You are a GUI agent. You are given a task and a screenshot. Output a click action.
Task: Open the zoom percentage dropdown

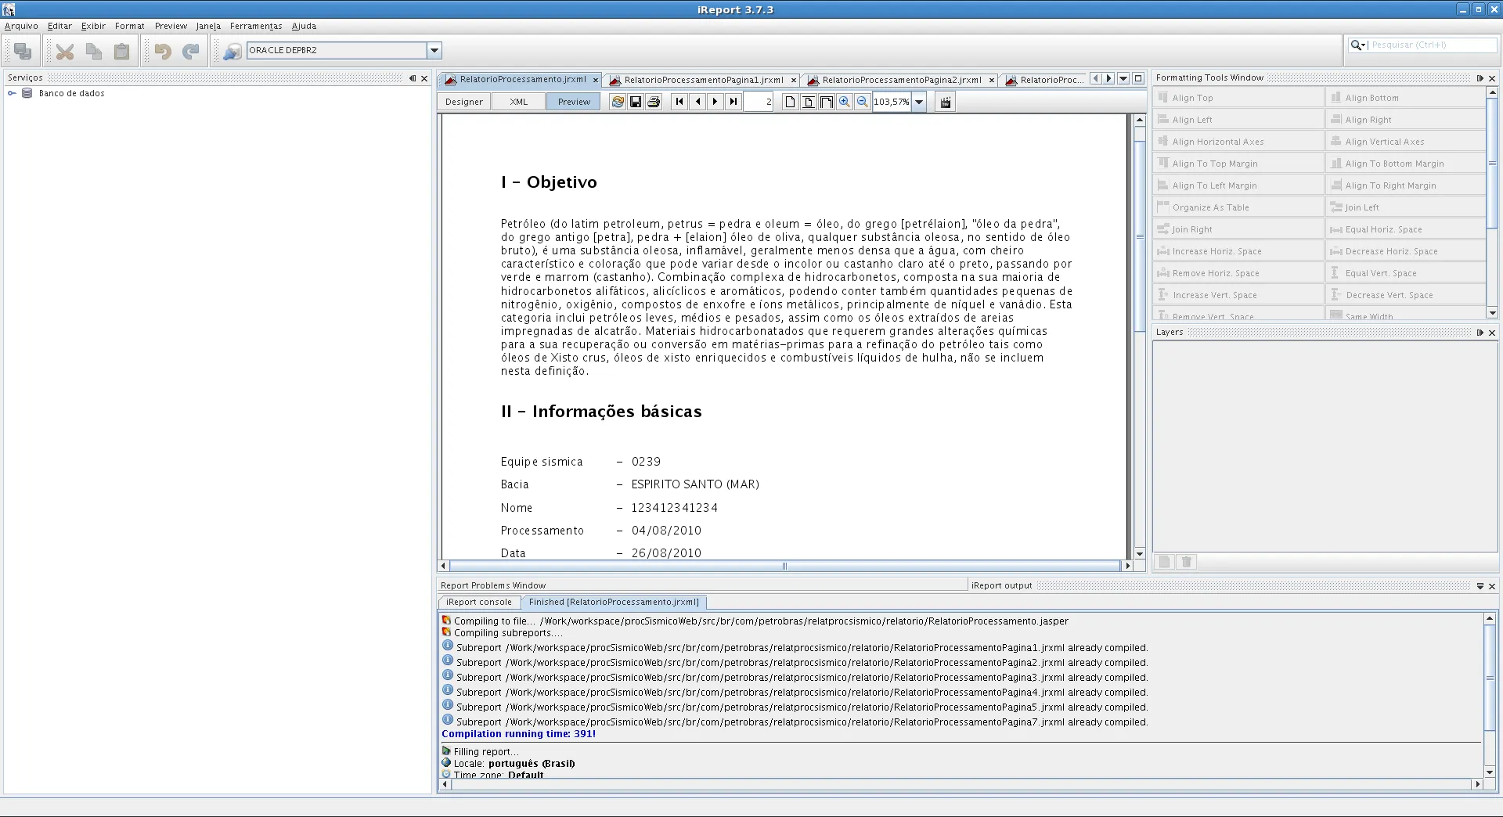tap(919, 102)
